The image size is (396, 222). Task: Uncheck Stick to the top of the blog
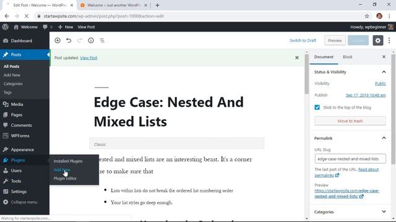(317, 107)
